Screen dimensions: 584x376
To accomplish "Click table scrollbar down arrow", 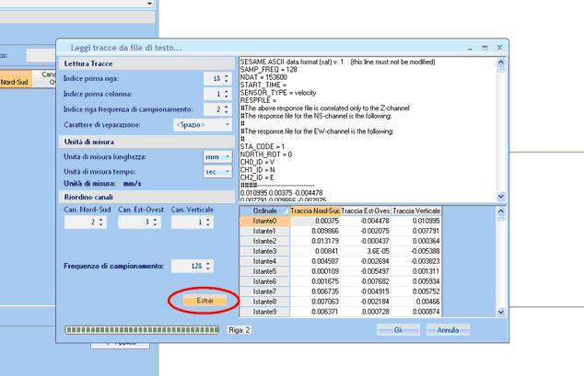I will coord(501,312).
